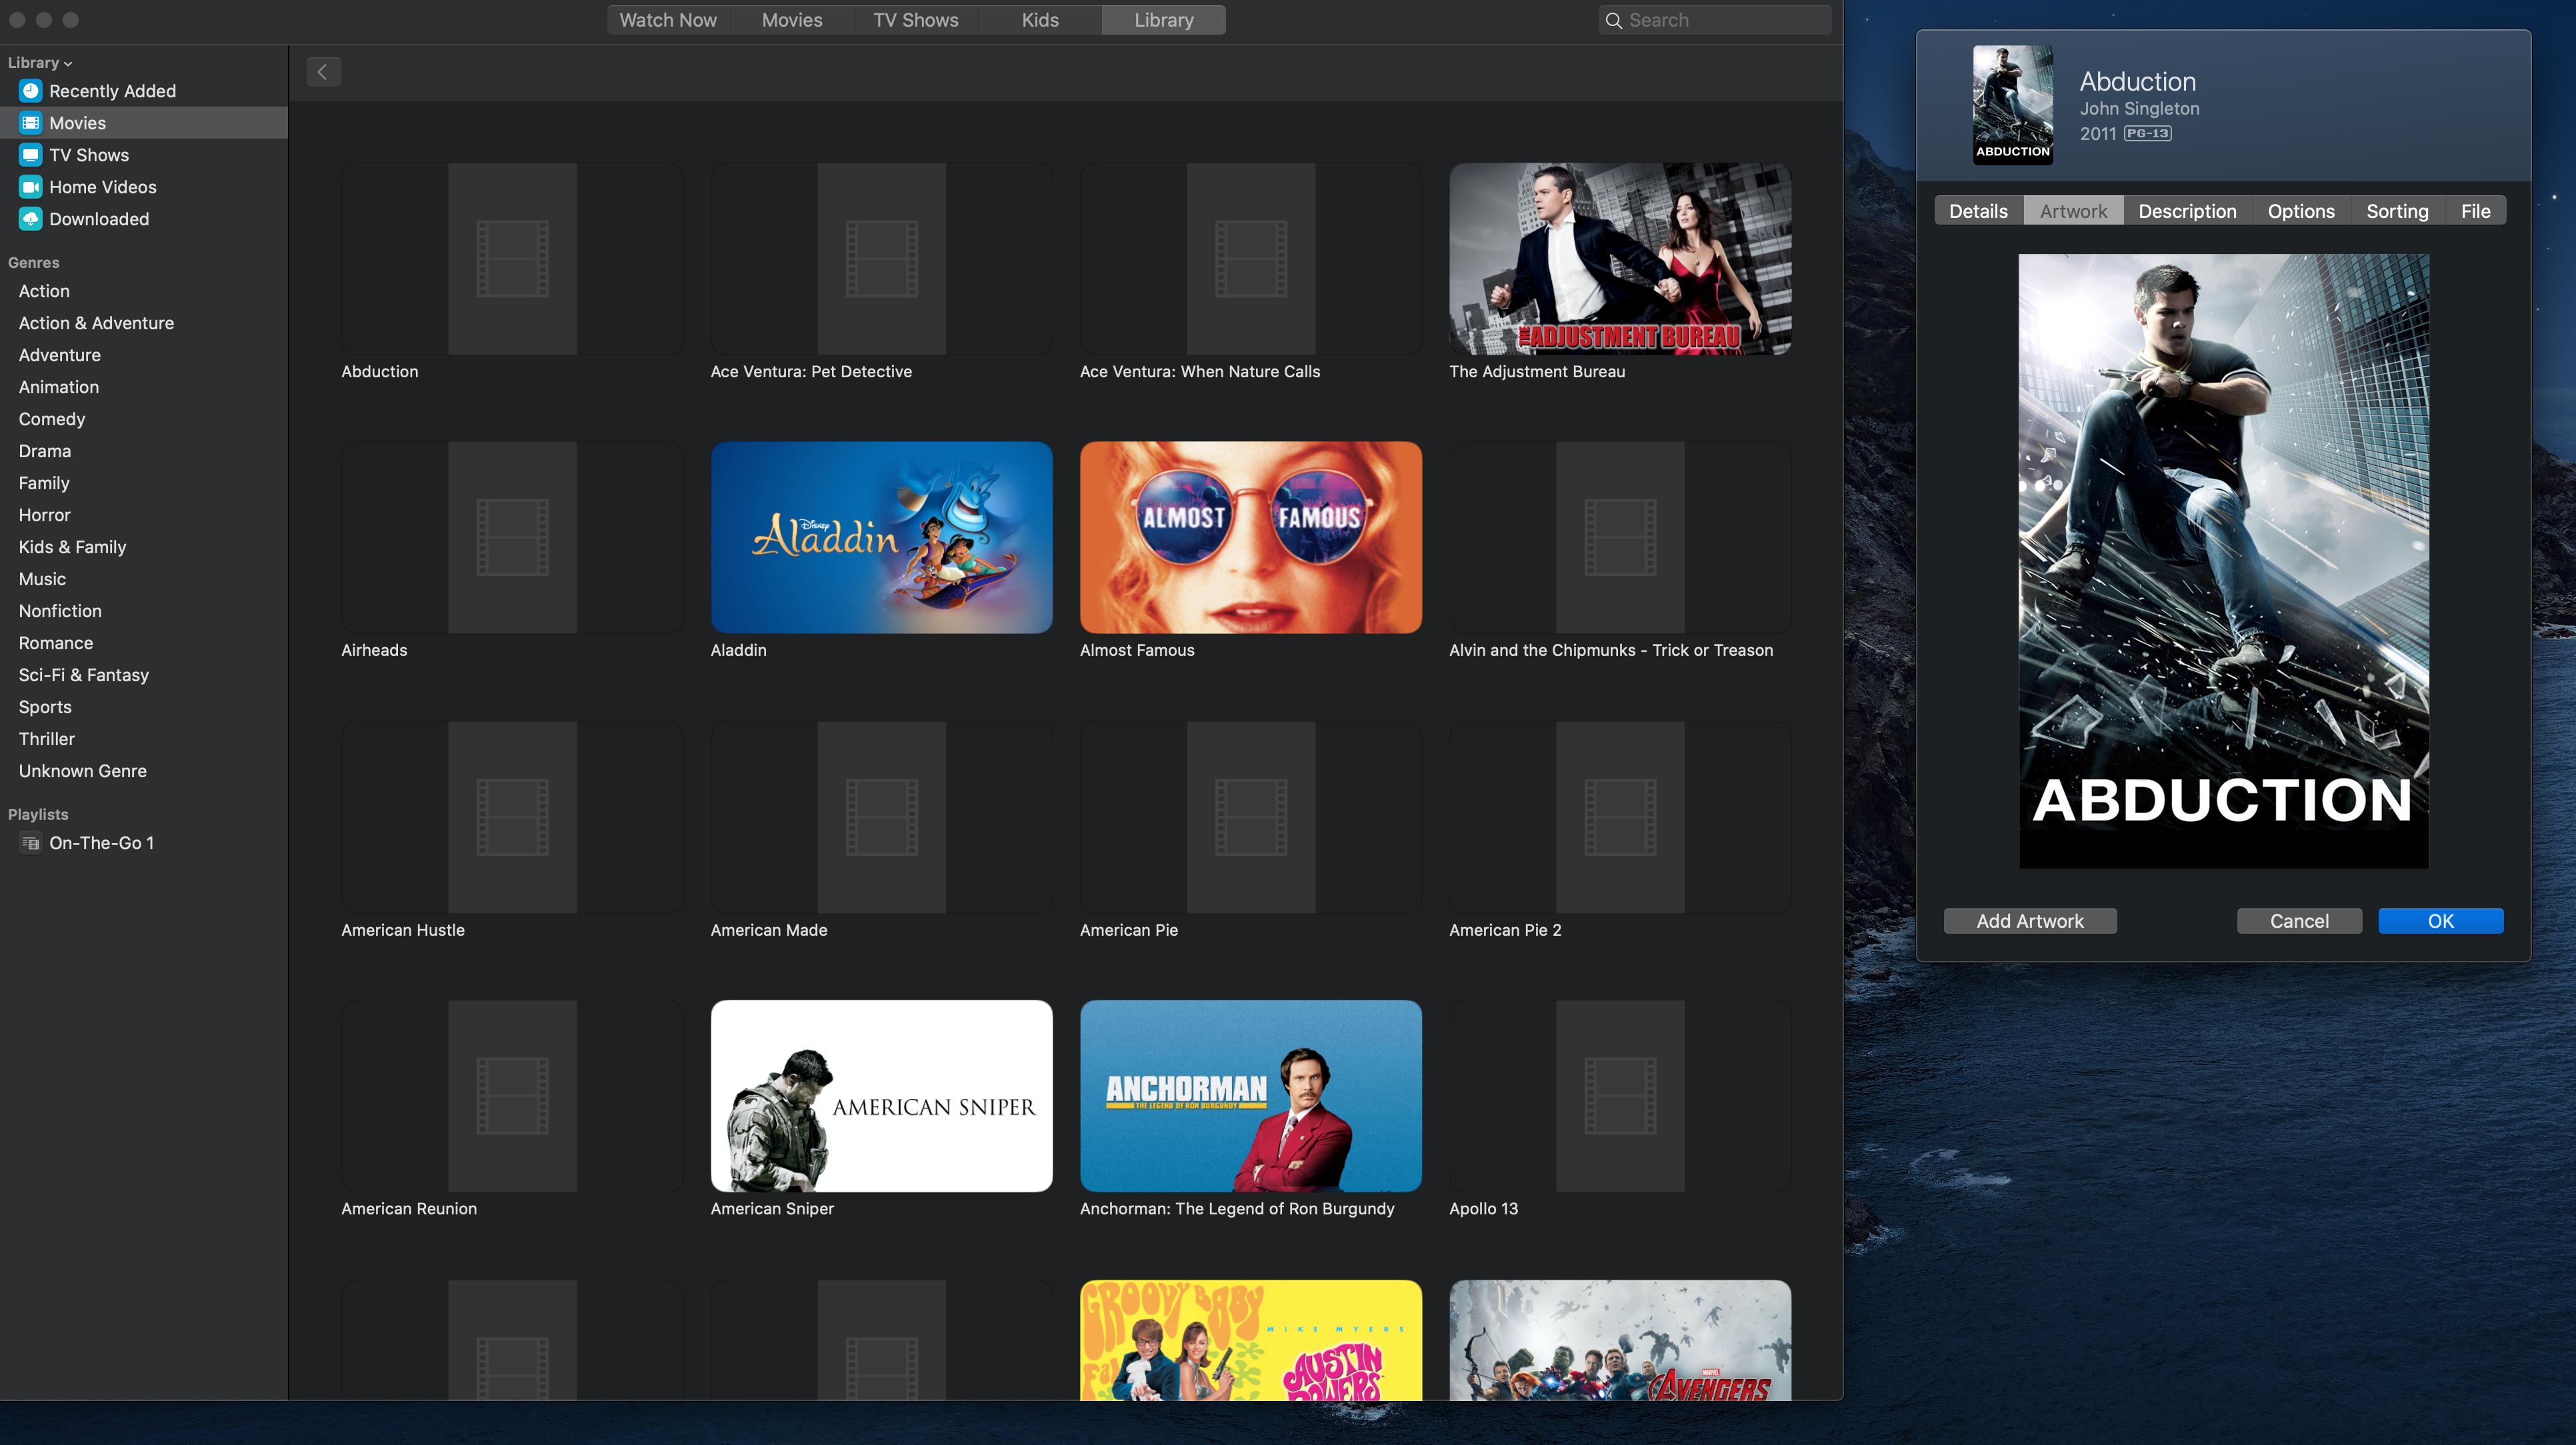The height and width of the screenshot is (1445, 2576).
Task: Switch to the TV Shows top tab
Action: [916, 20]
